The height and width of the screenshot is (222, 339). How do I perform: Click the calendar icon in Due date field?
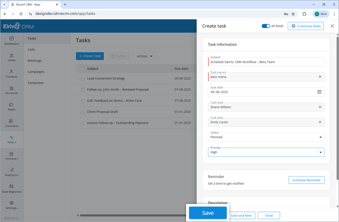pyautogui.click(x=319, y=92)
